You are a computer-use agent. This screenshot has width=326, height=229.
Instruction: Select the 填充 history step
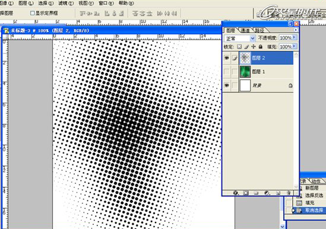(x=309, y=203)
